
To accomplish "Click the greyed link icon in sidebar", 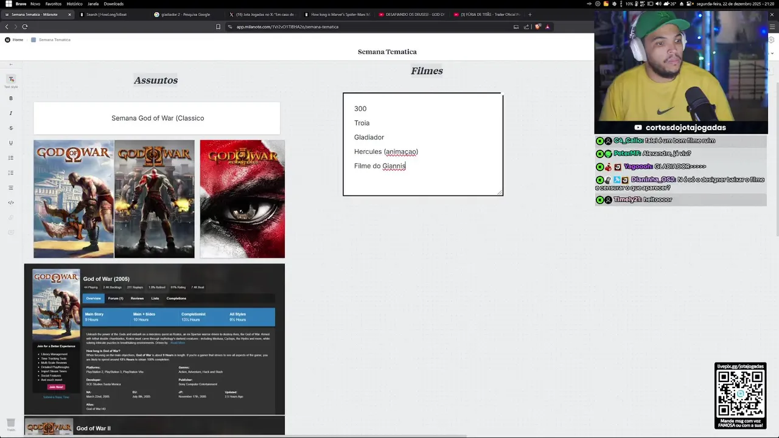I will 11,218.
